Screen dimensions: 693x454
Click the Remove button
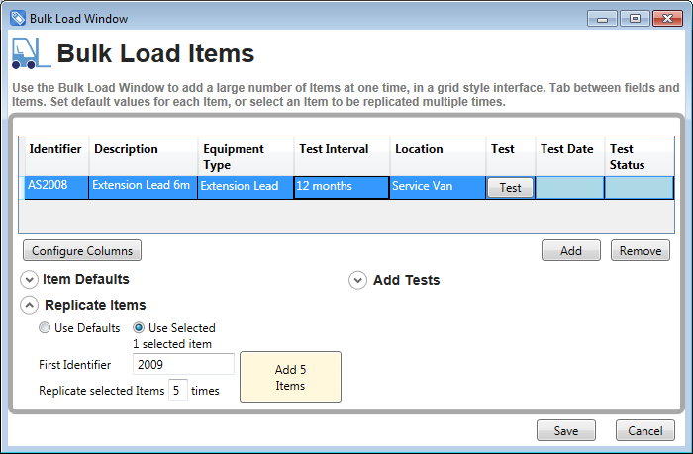(x=640, y=251)
